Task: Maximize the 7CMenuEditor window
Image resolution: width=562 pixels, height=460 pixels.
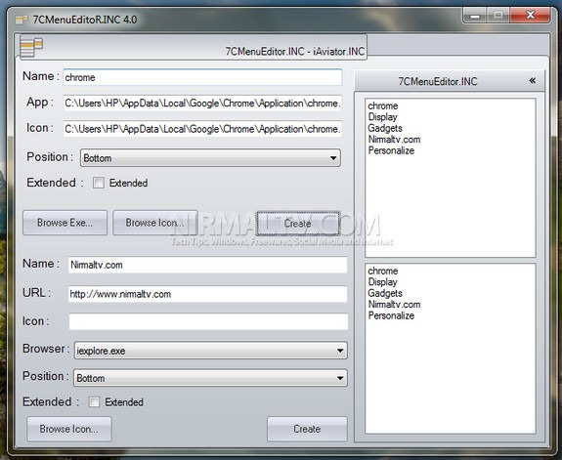Action: 498,16
